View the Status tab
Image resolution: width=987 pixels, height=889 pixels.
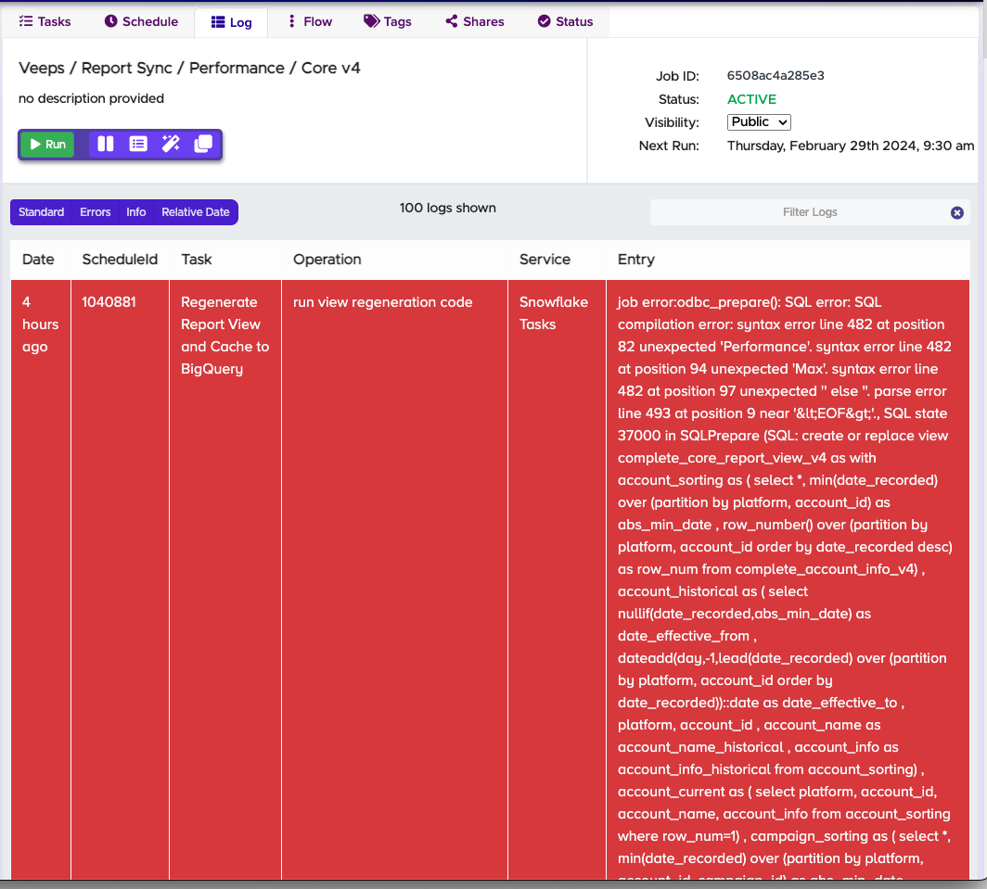565,21
